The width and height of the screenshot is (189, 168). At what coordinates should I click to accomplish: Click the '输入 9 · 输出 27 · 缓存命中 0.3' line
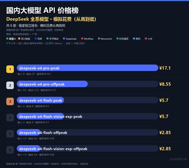(34, 74)
